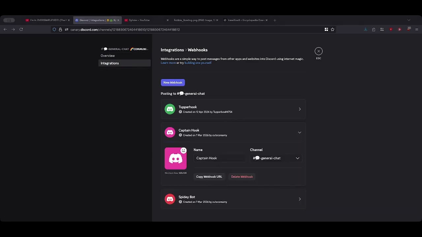Open browser hamburger menu
The width and height of the screenshot is (422, 237).
click(x=417, y=30)
